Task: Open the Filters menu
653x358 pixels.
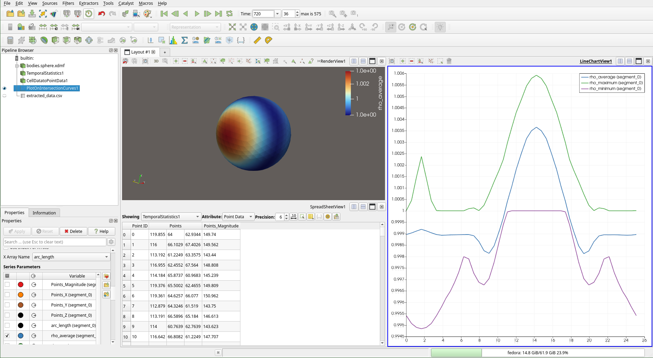Action: click(68, 3)
